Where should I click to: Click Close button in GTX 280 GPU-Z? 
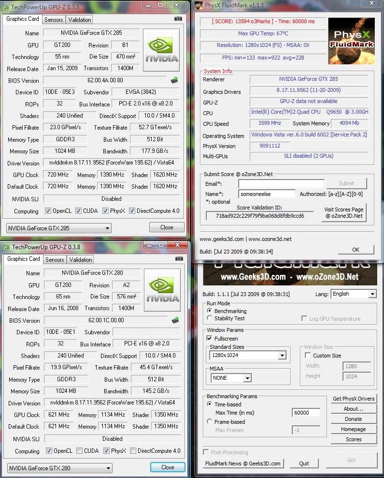coord(168,467)
